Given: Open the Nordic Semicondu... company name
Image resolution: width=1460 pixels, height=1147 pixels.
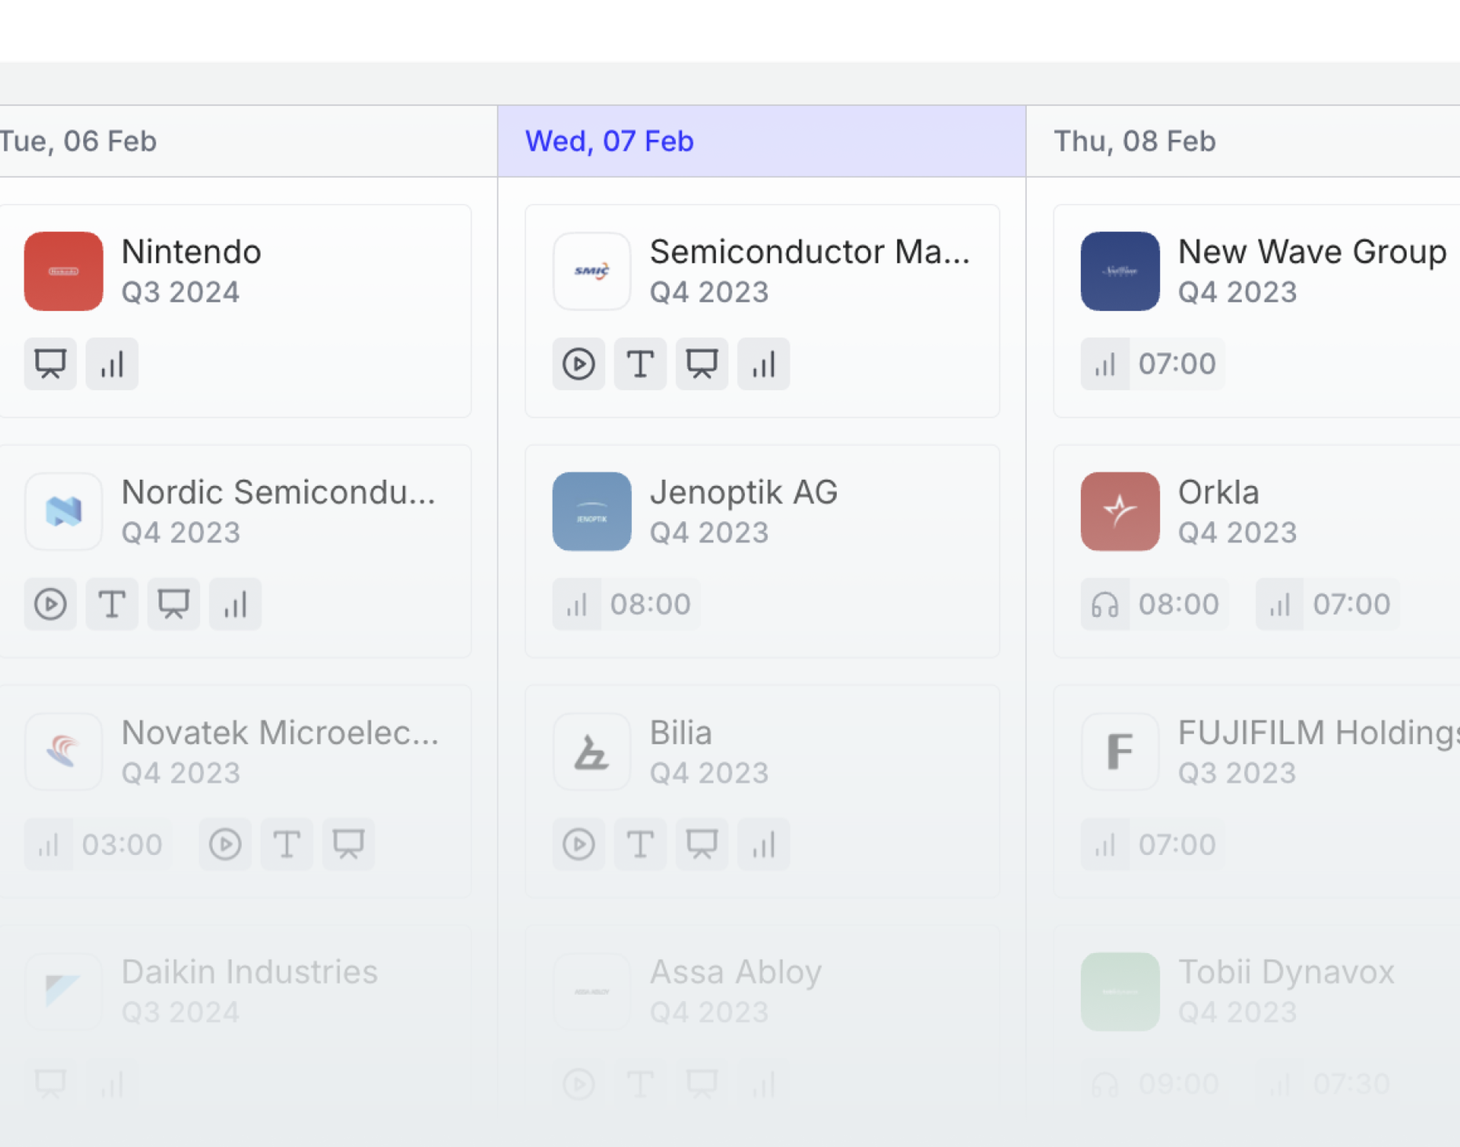Looking at the screenshot, I should click(279, 493).
